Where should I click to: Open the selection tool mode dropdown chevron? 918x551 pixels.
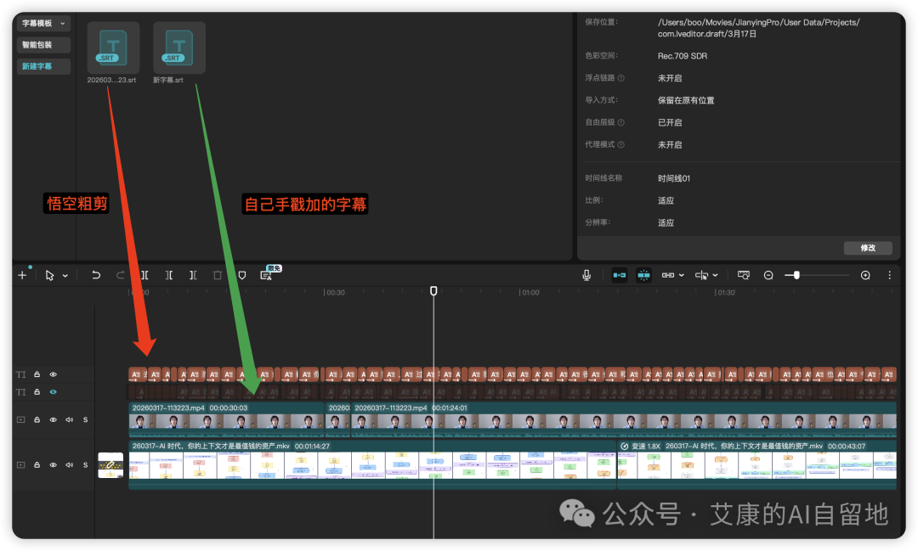coord(65,275)
